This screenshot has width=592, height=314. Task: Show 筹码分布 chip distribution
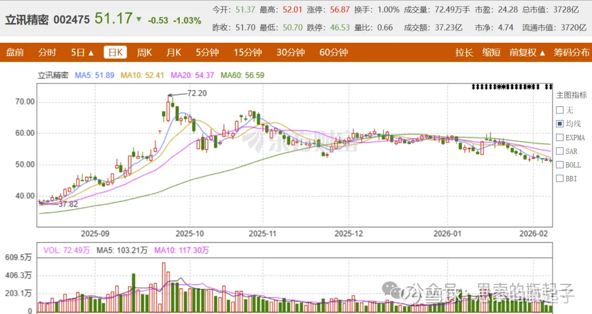571,53
